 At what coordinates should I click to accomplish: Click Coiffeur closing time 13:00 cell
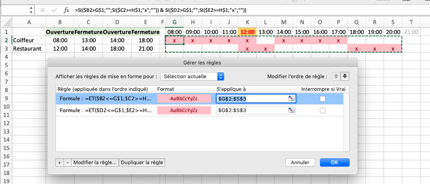pyautogui.click(x=89, y=40)
